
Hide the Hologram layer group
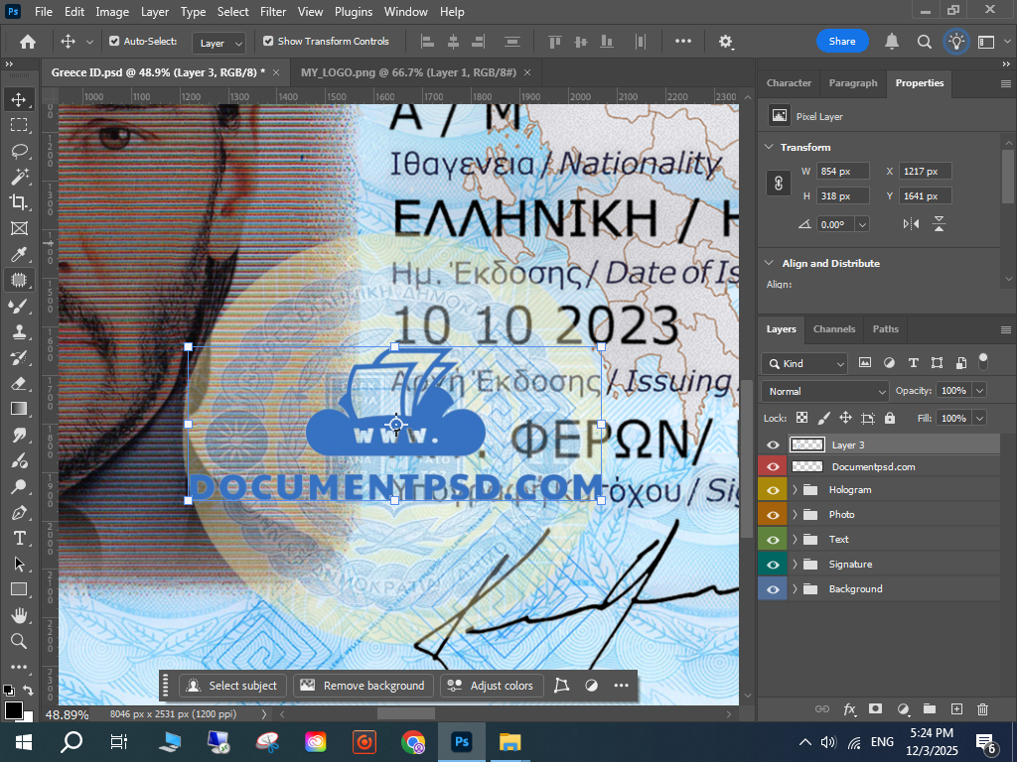(x=773, y=490)
